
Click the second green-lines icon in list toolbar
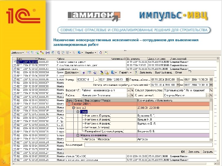[x=32, y=53]
